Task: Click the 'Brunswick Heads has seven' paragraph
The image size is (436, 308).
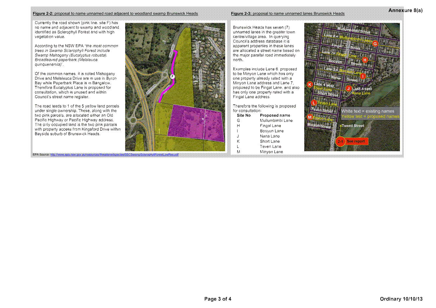Action: coord(266,44)
